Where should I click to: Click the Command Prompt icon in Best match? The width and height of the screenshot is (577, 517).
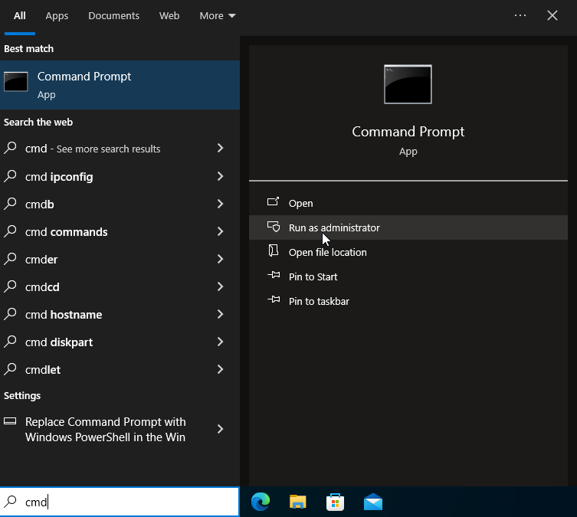click(16, 81)
